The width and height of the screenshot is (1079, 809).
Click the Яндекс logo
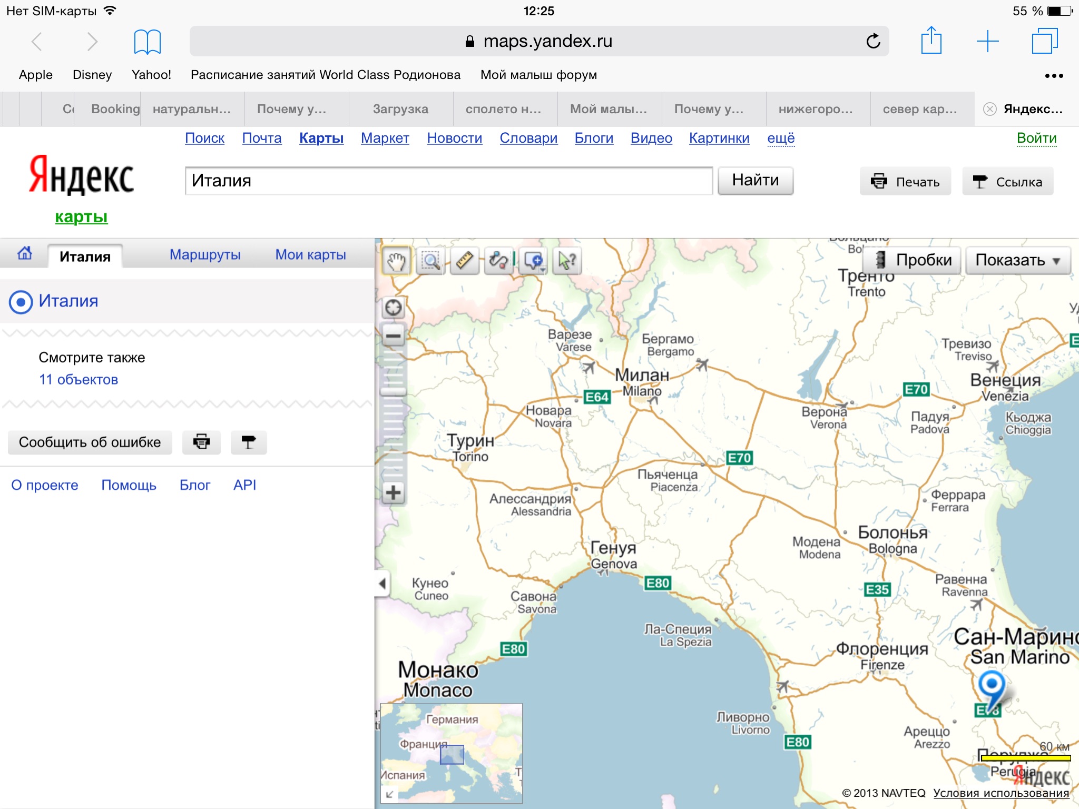point(82,175)
